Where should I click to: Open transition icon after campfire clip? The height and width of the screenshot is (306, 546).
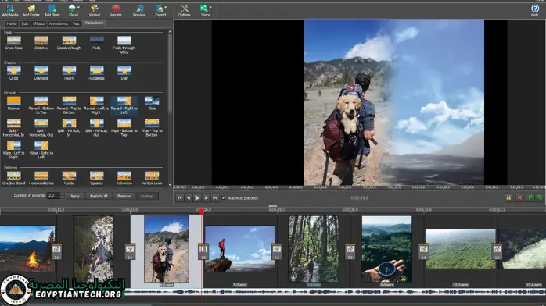(56, 252)
